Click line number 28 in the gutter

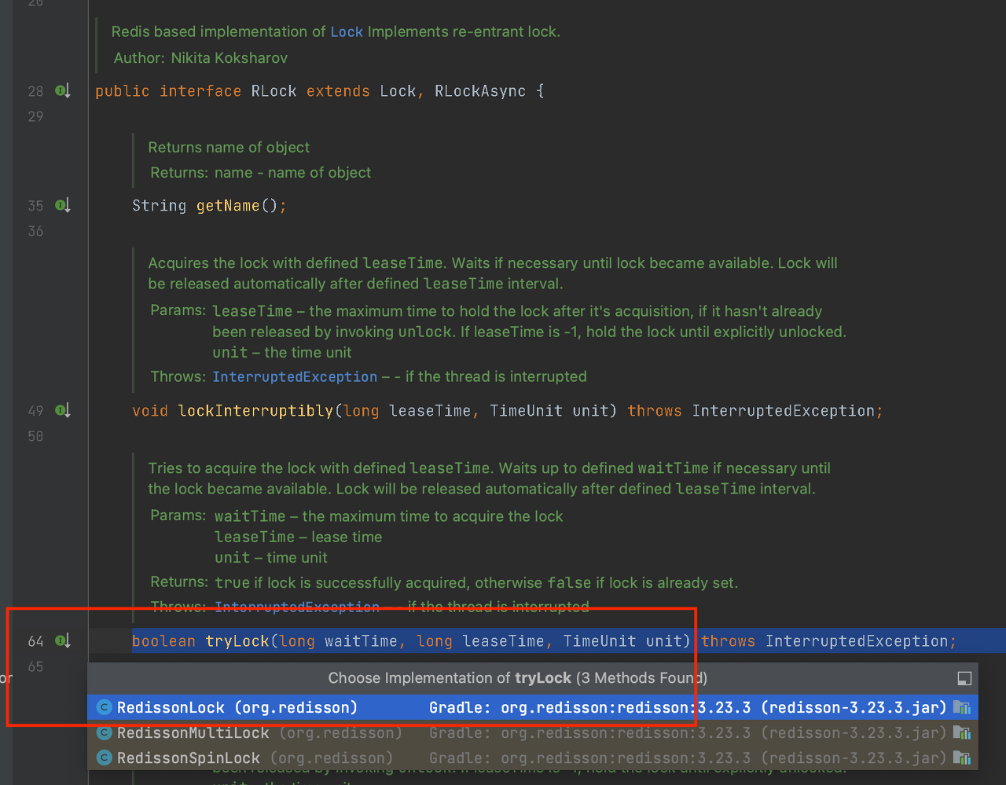point(35,91)
